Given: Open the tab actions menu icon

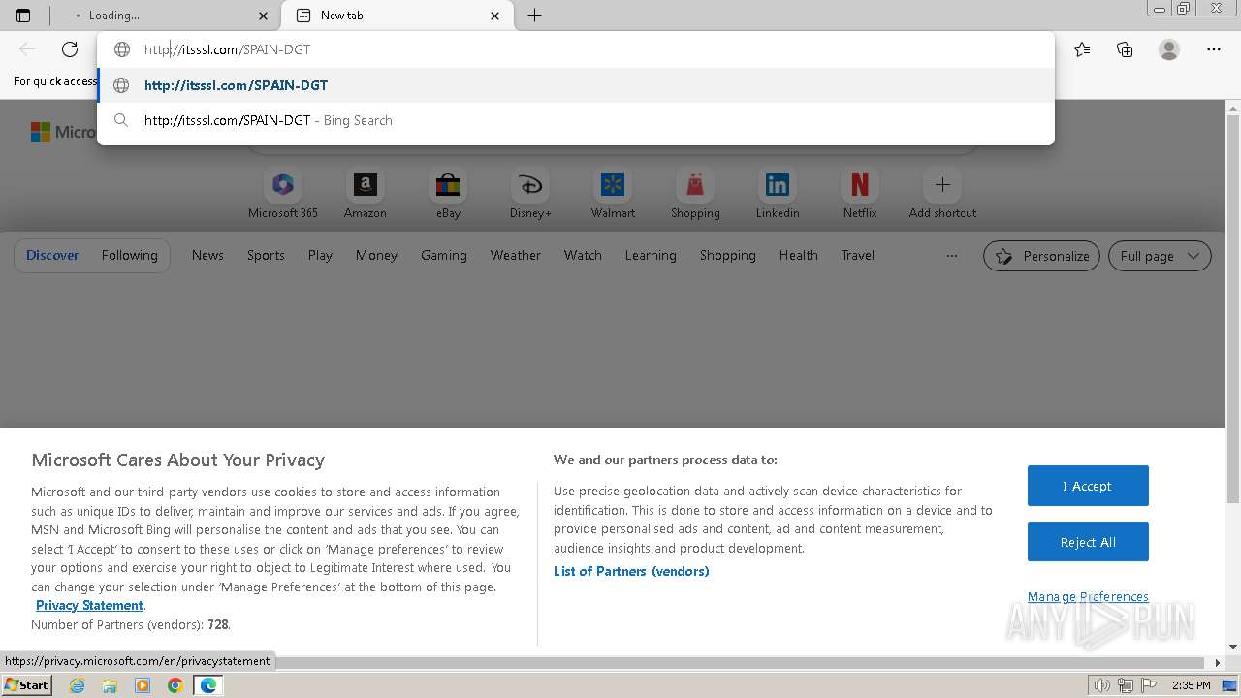Looking at the screenshot, I should [x=23, y=16].
